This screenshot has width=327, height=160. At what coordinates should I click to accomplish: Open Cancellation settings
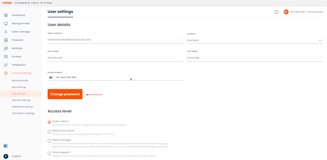(x=23, y=113)
